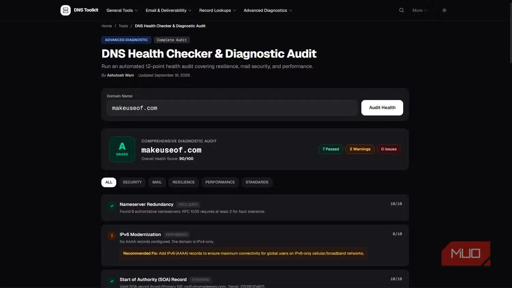512x288 pixels.
Task: Click the ADVANCED DIAGNOSTIC tag
Action: click(126, 40)
